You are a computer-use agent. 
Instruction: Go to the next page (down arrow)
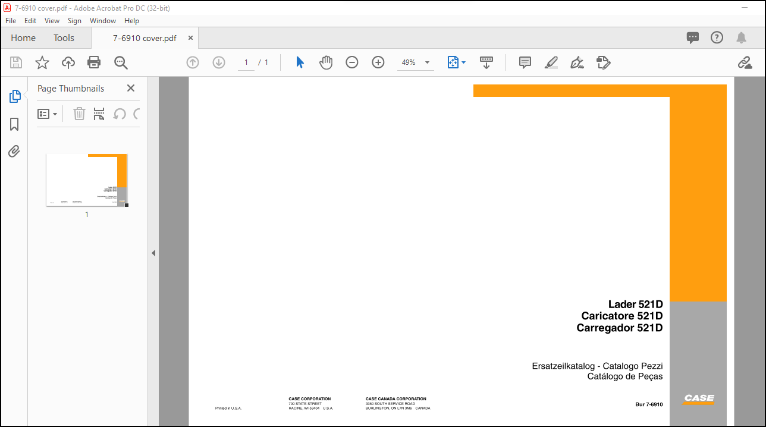coord(219,62)
